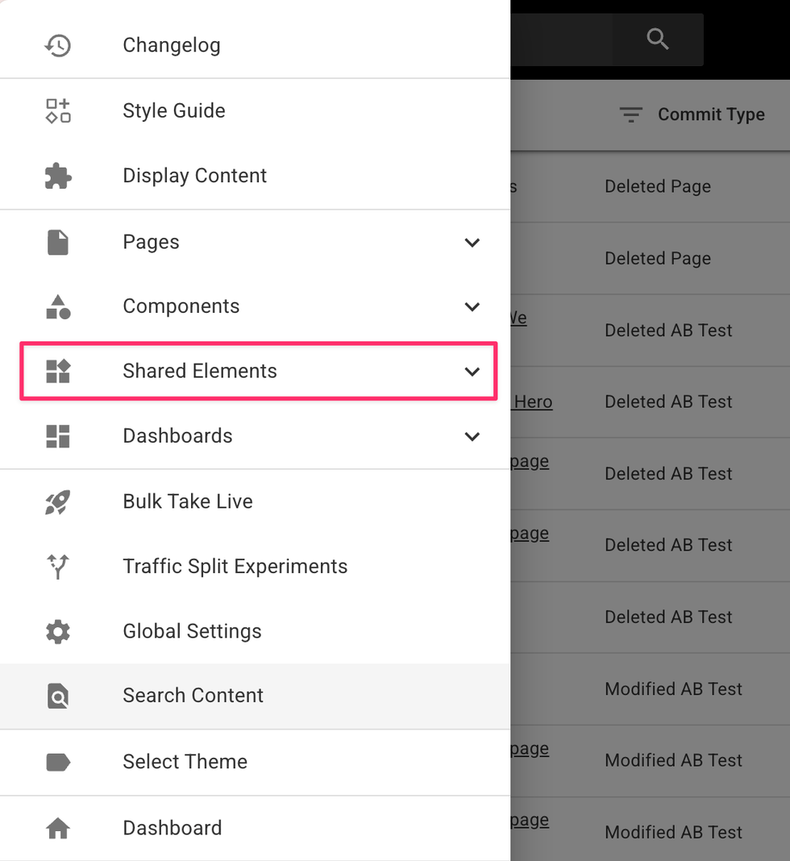Expand the Shared Elements chevron

coord(472,372)
